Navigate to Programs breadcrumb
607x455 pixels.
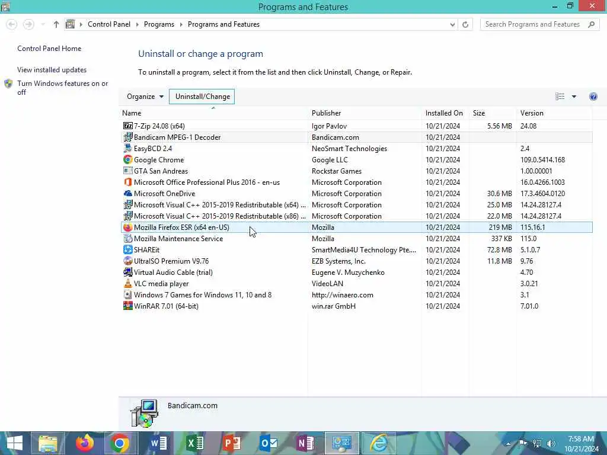159,24
